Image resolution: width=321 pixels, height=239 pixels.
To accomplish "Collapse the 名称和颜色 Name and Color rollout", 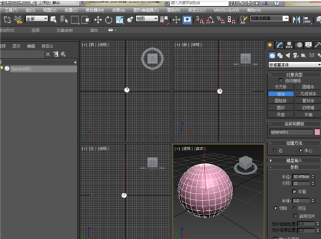I will coord(294,124).
